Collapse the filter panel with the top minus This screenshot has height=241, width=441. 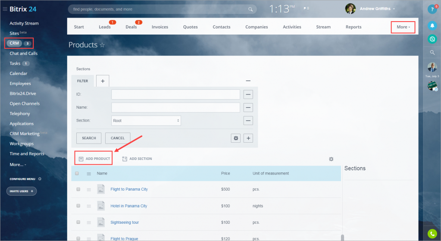point(248,81)
